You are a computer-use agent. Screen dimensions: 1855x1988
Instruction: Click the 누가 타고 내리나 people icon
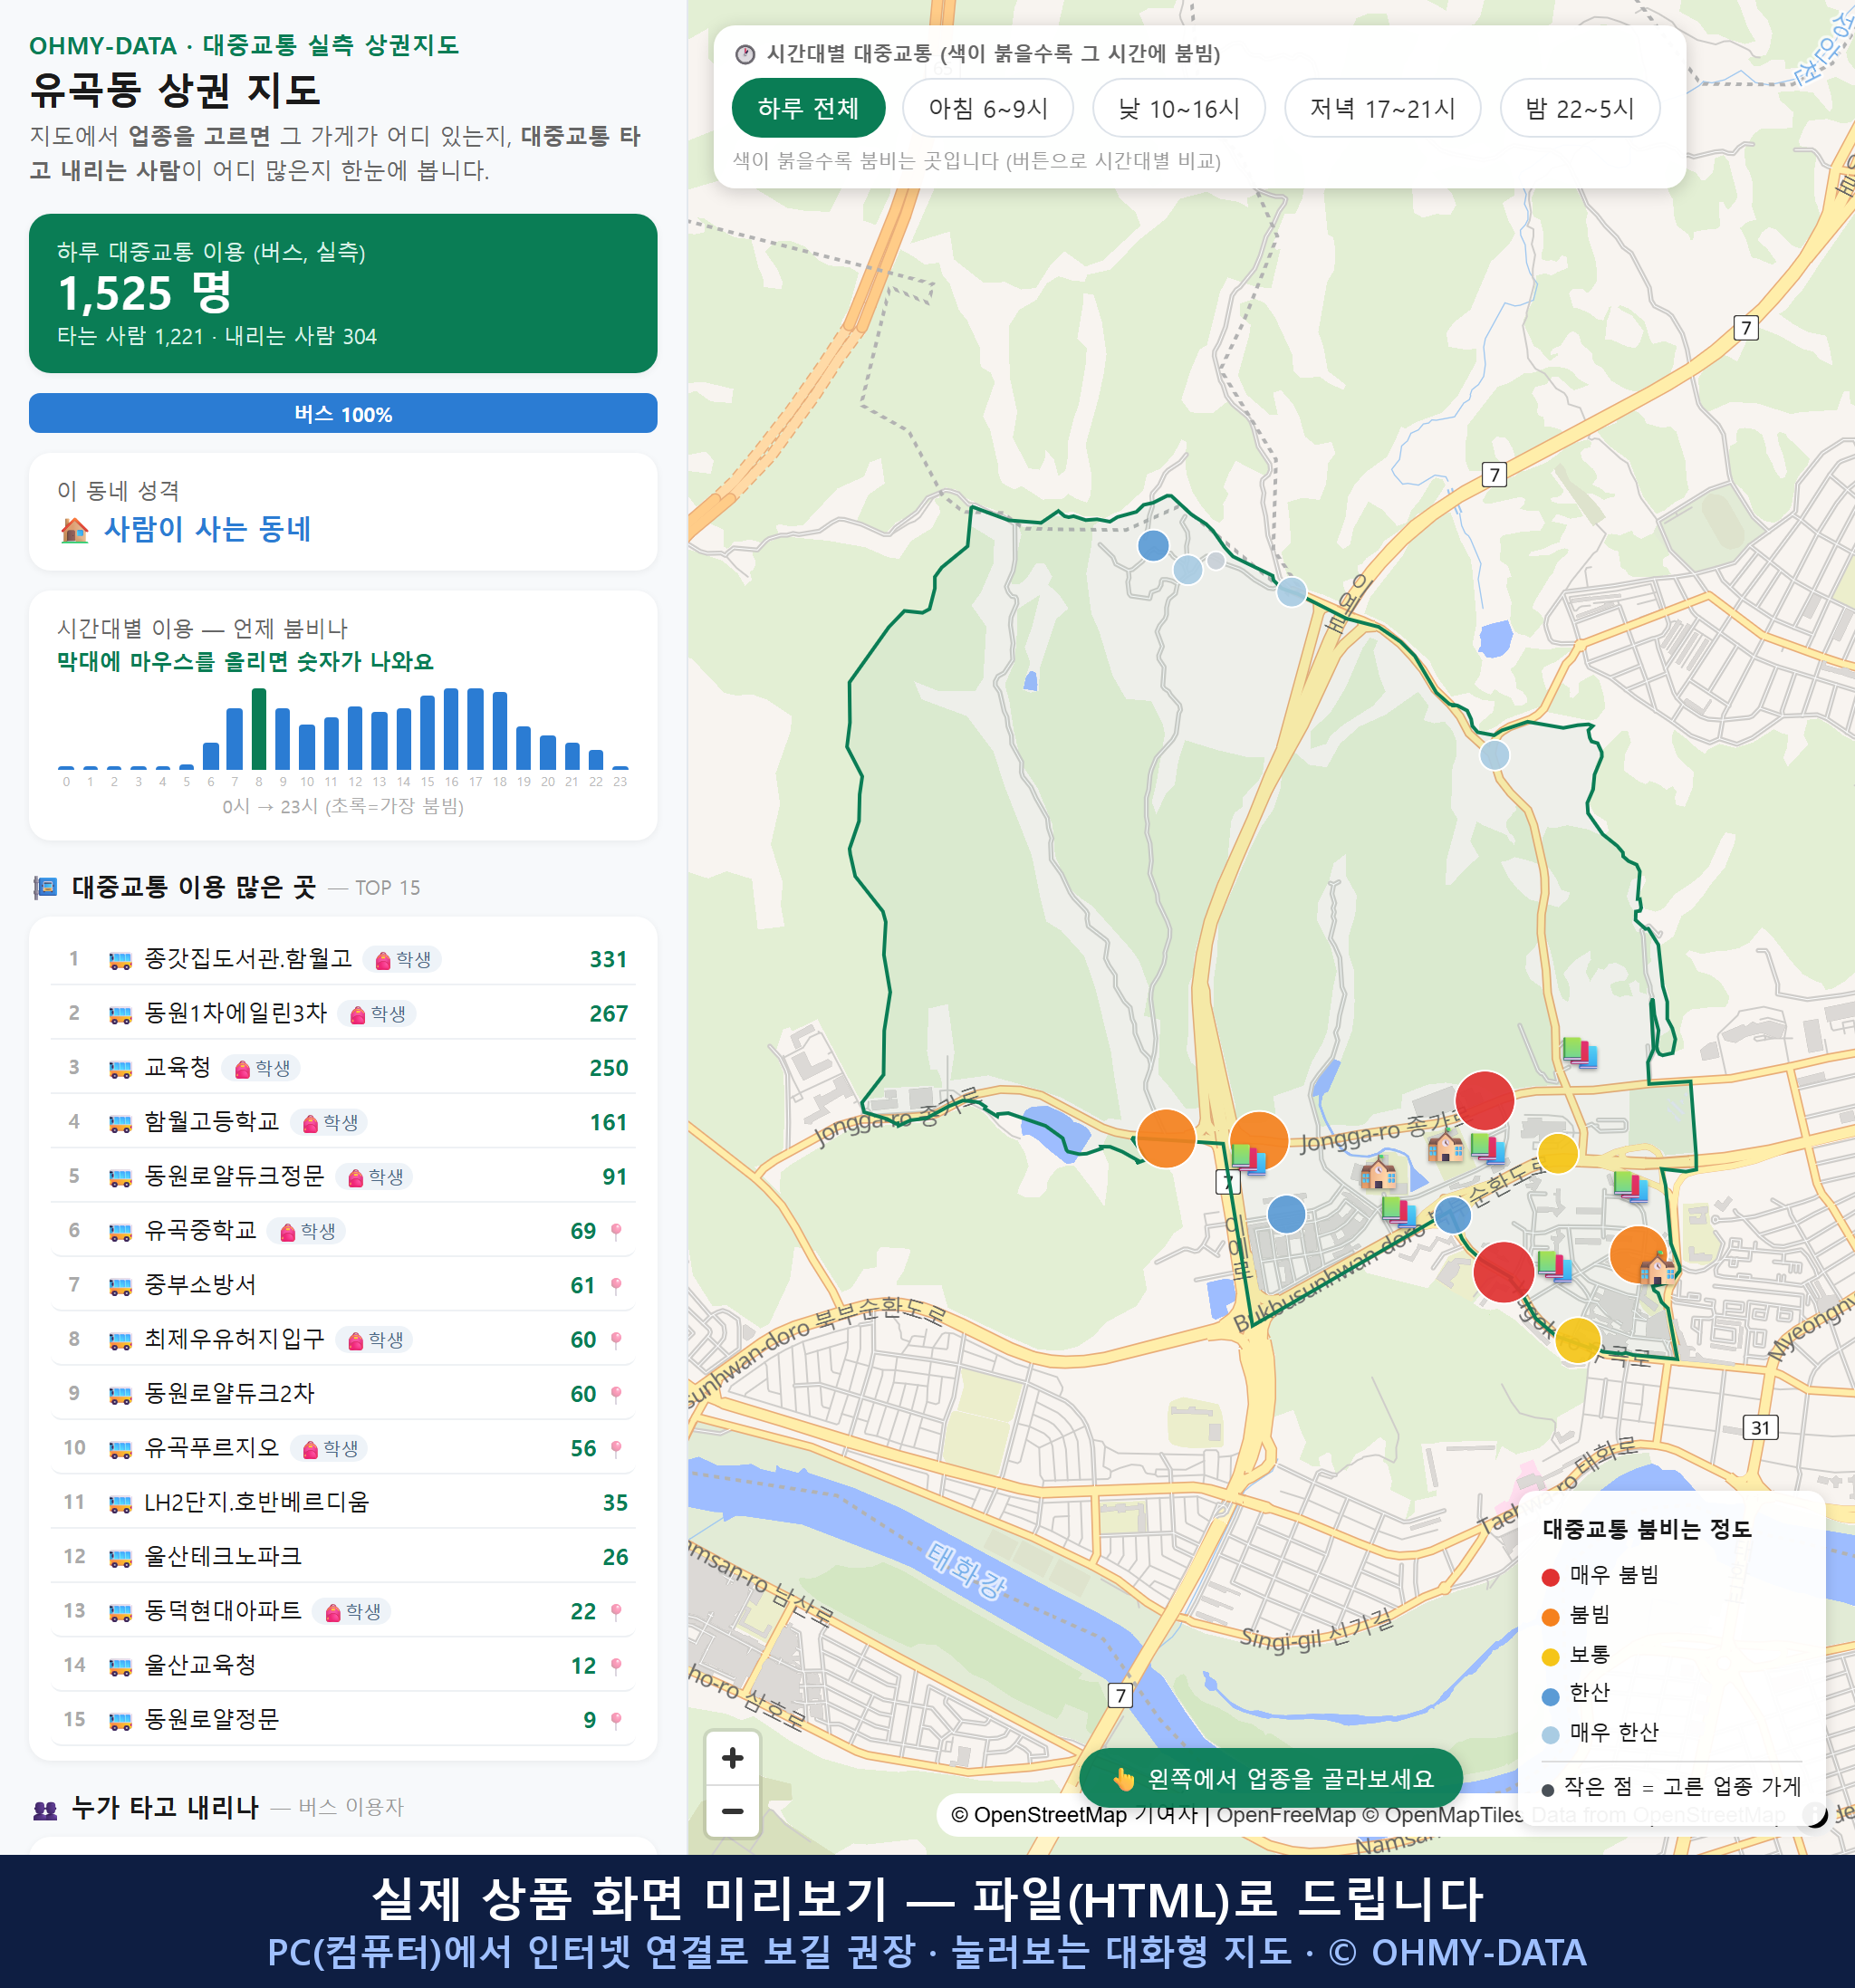point(46,1808)
